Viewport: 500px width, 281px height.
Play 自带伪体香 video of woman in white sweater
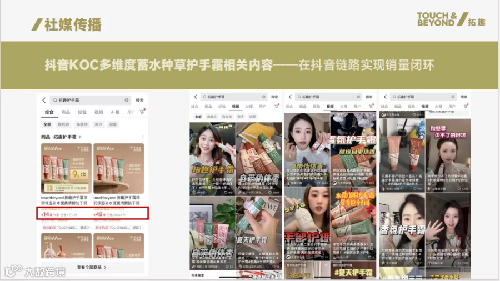tap(307, 149)
